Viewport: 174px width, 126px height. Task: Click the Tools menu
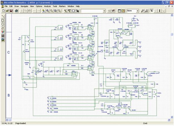coord(55,6)
